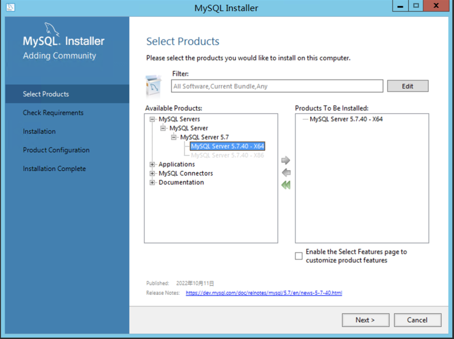Expand the MySQL Connectors tree node
Image resolution: width=454 pixels, height=339 pixels.
coord(152,173)
